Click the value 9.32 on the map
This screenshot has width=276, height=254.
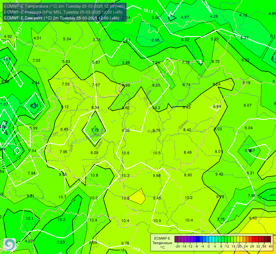pyautogui.click(x=126, y=130)
